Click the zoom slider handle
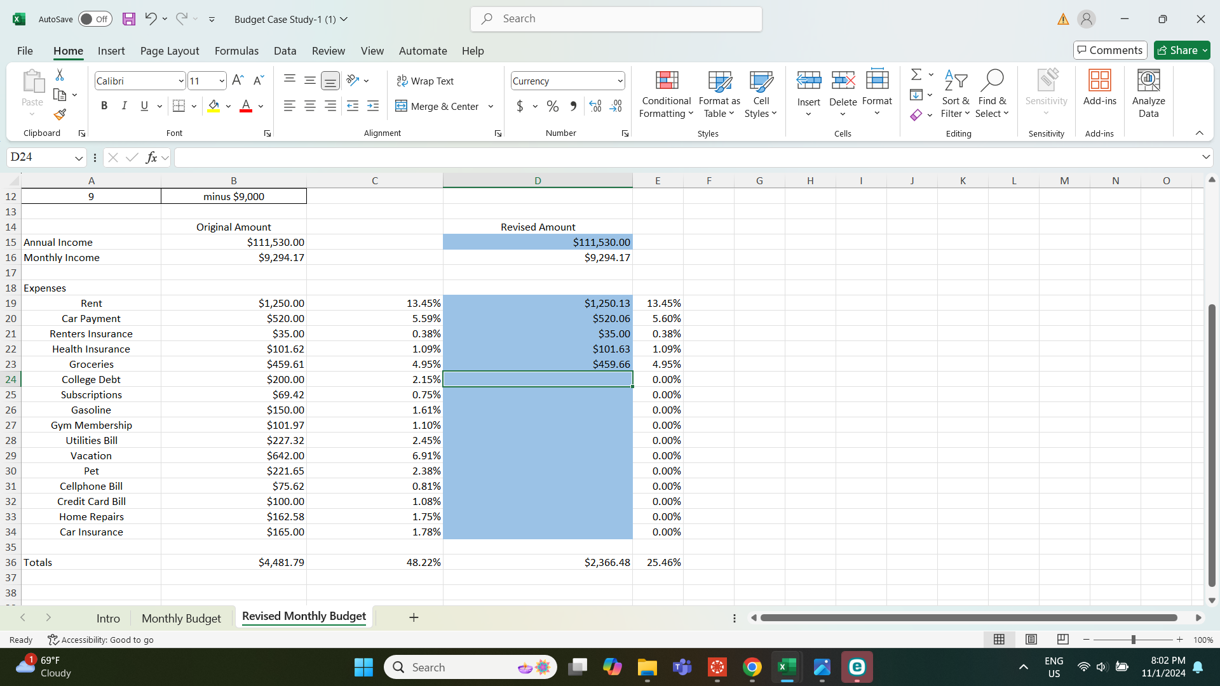This screenshot has width=1220, height=686. pos(1133,640)
